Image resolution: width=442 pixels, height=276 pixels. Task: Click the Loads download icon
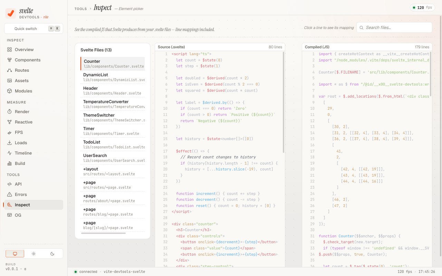coord(10,143)
